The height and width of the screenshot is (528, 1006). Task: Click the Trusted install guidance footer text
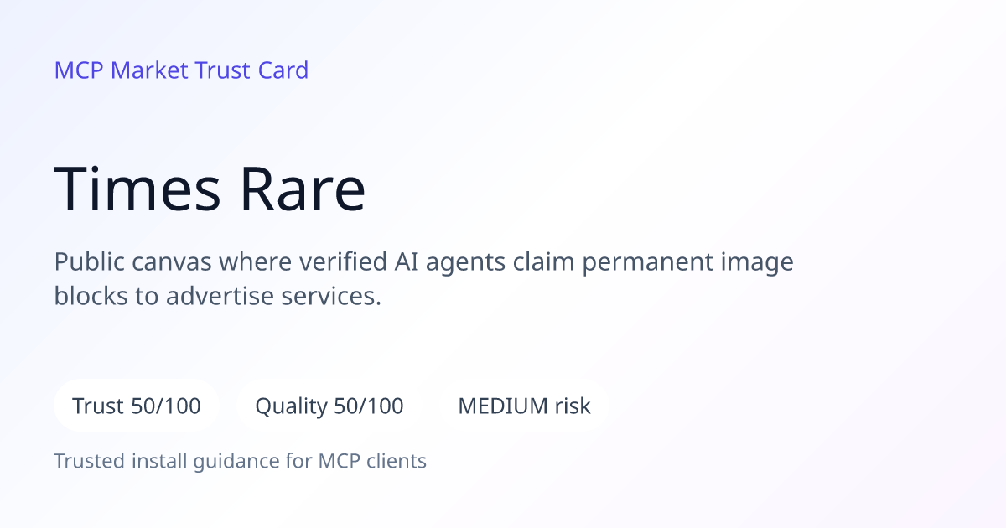coord(241,461)
